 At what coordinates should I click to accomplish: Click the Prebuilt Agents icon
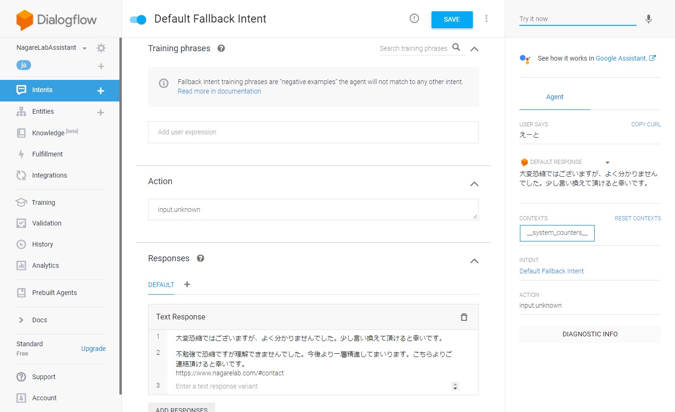click(21, 293)
